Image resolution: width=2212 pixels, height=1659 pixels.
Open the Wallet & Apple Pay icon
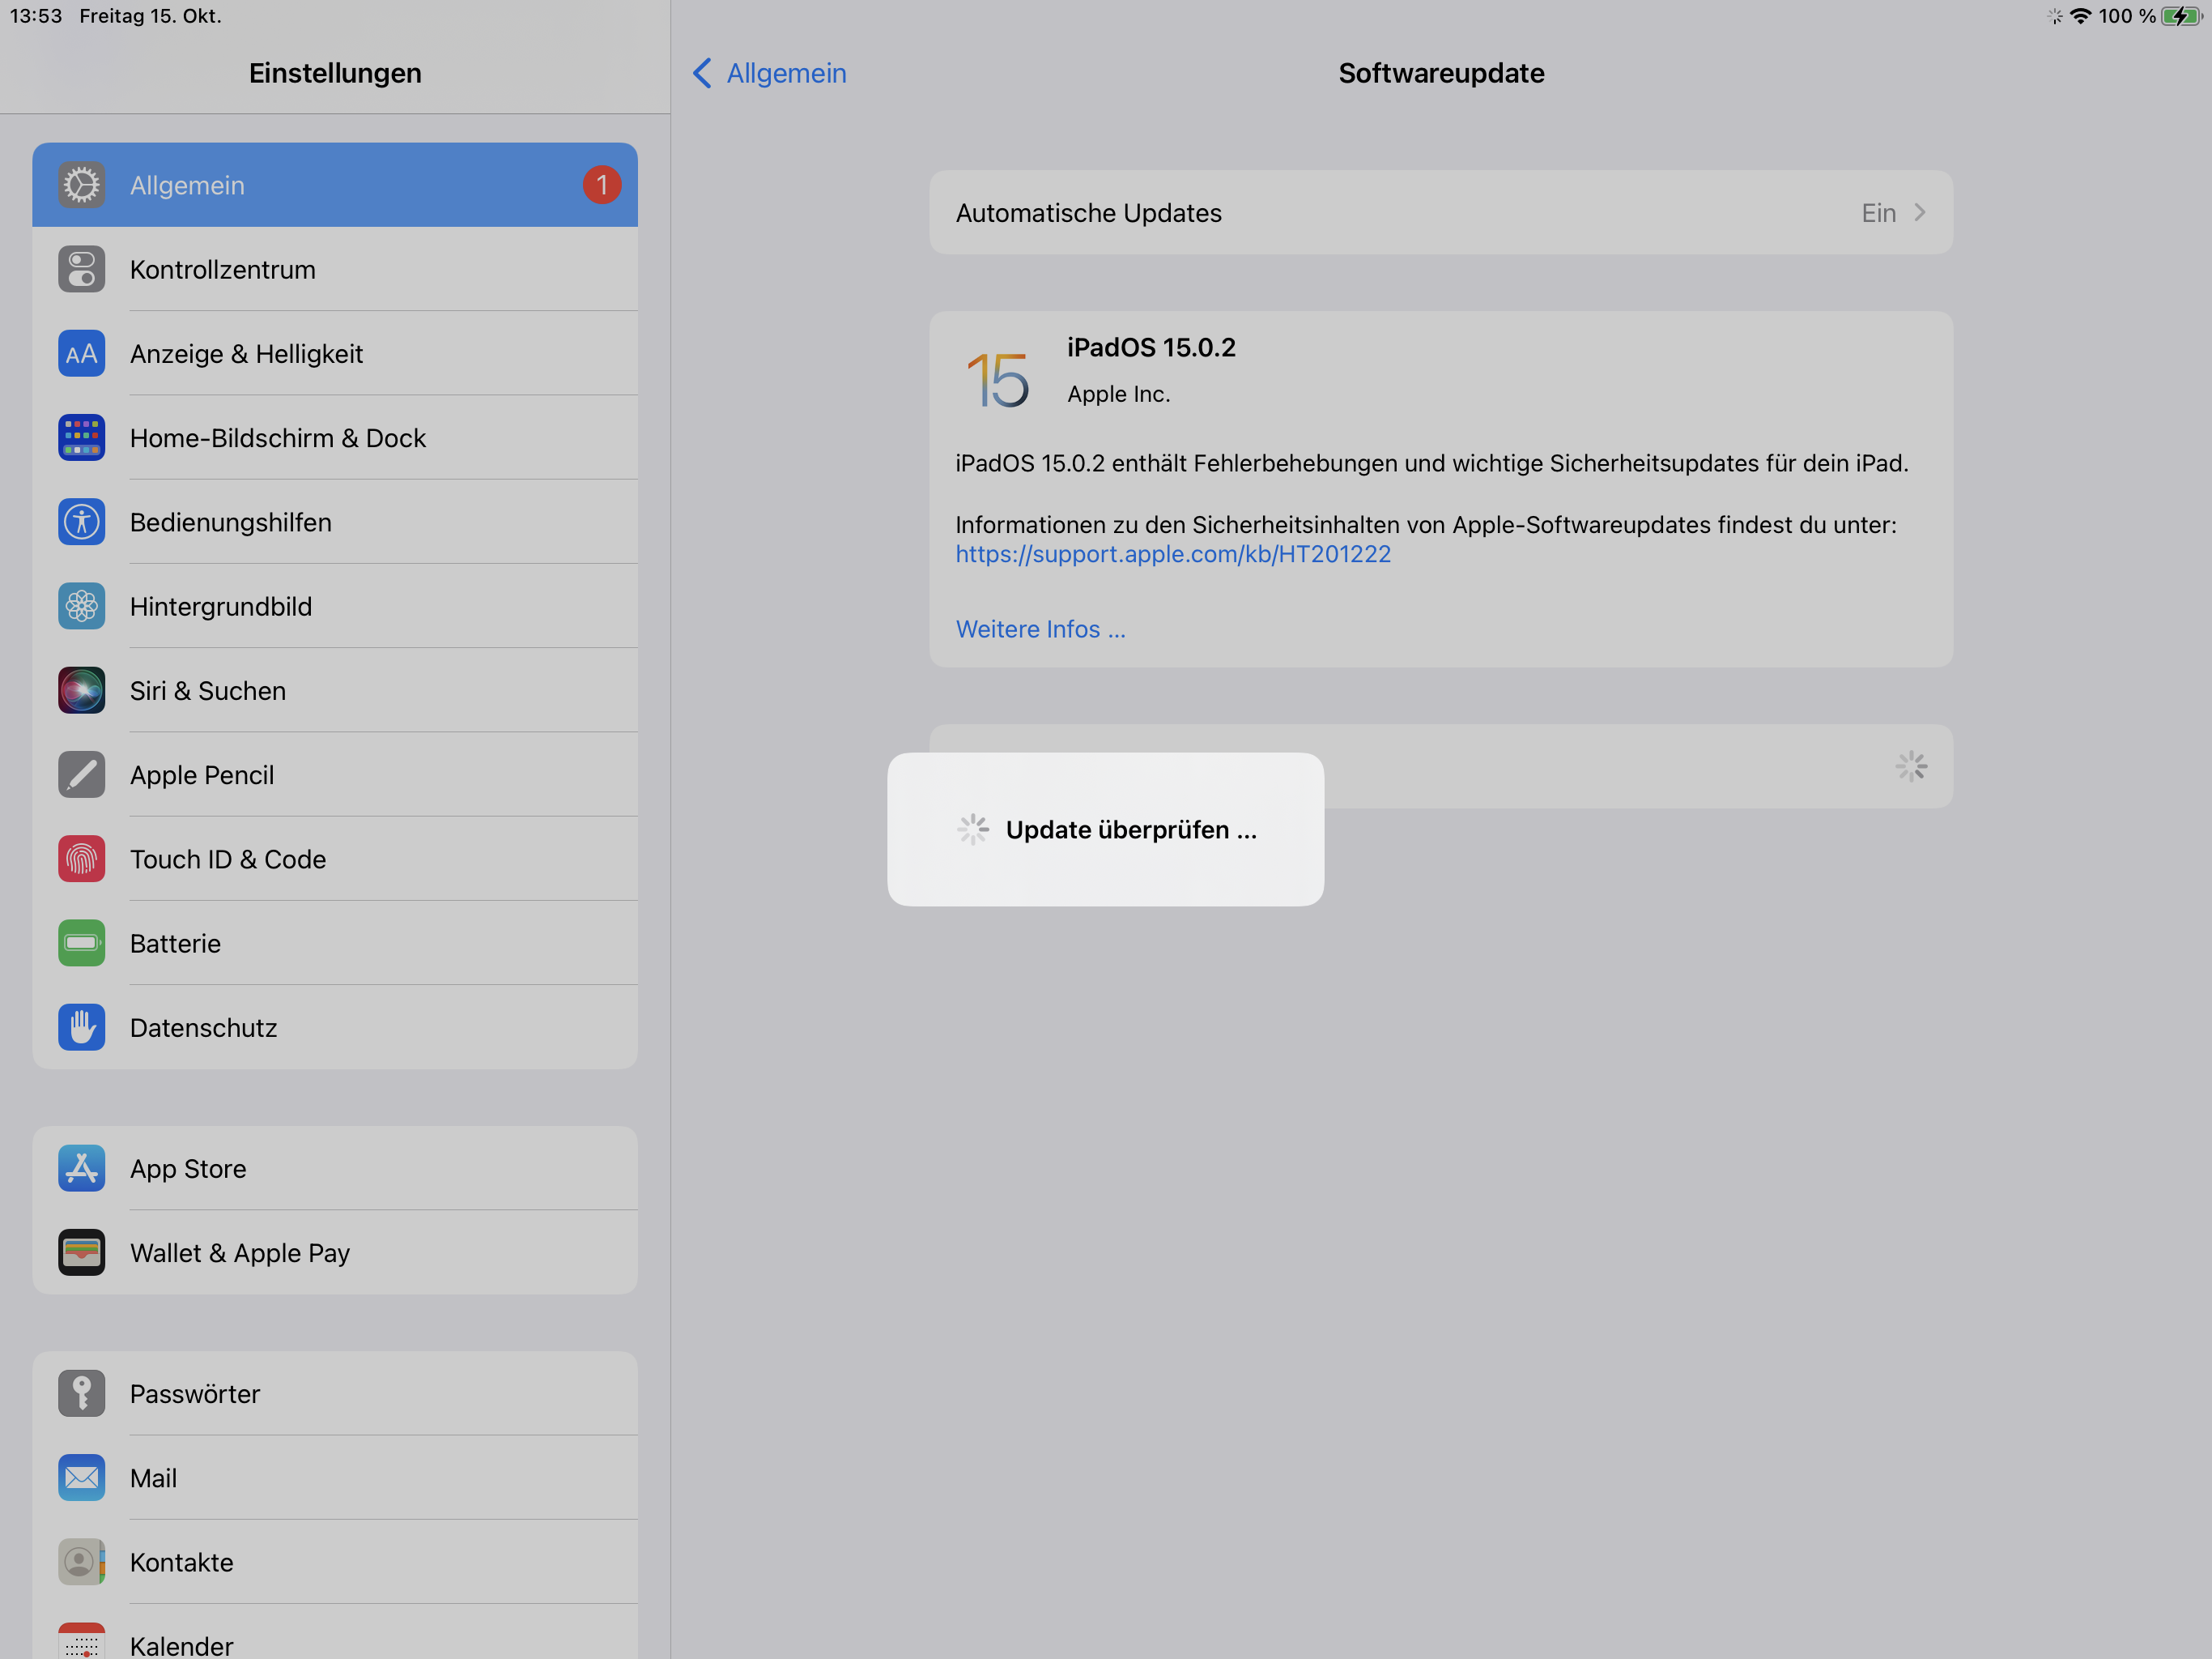(81, 1252)
